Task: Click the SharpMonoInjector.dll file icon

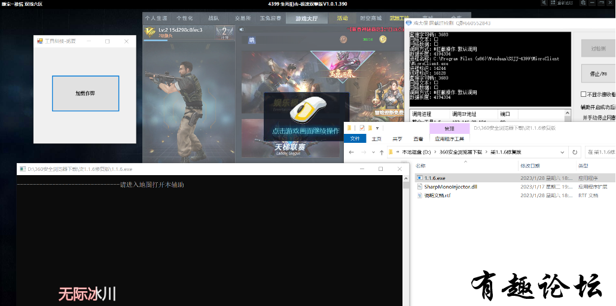Action: [420, 186]
